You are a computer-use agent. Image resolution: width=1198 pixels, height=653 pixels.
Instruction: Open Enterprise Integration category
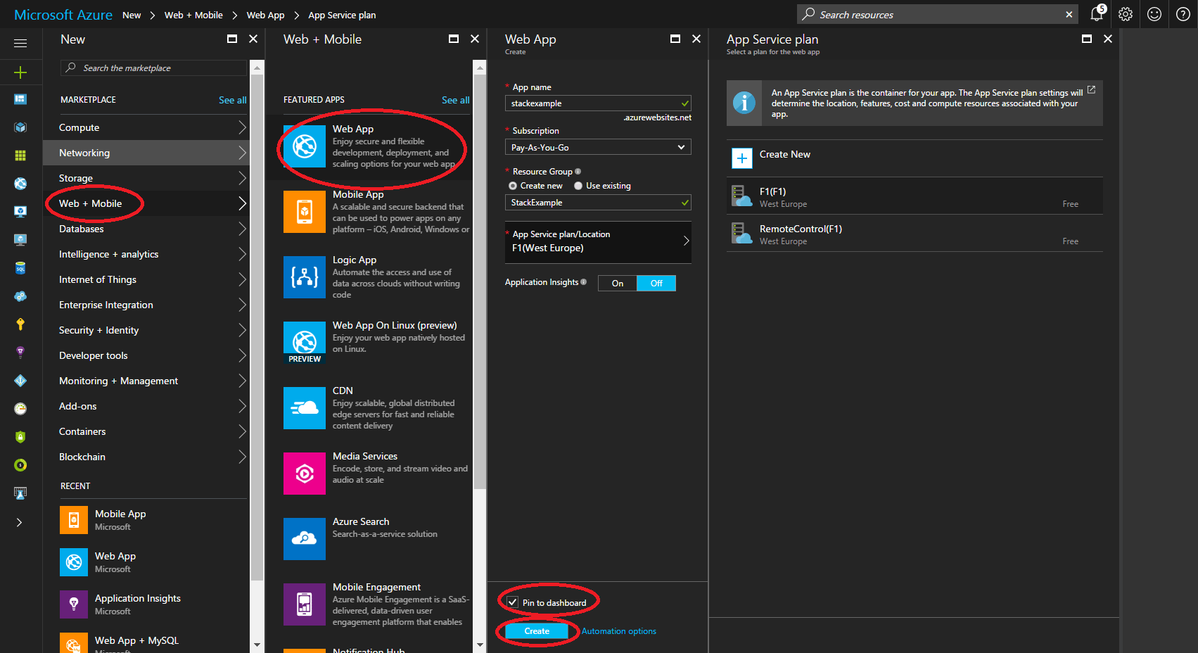(146, 305)
